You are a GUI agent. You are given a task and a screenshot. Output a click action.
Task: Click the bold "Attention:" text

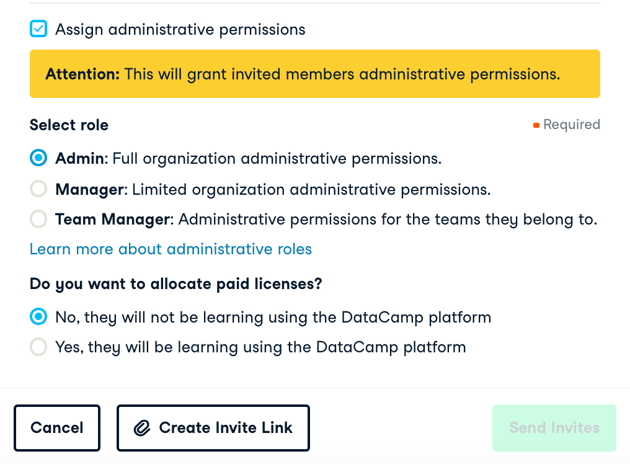pyautogui.click(x=82, y=74)
